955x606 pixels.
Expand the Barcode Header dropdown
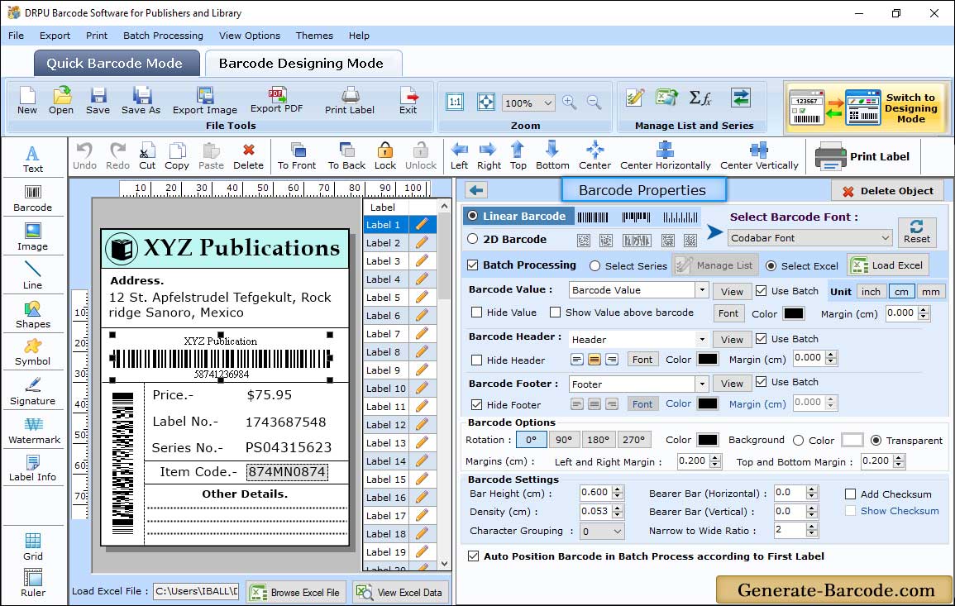[702, 339]
